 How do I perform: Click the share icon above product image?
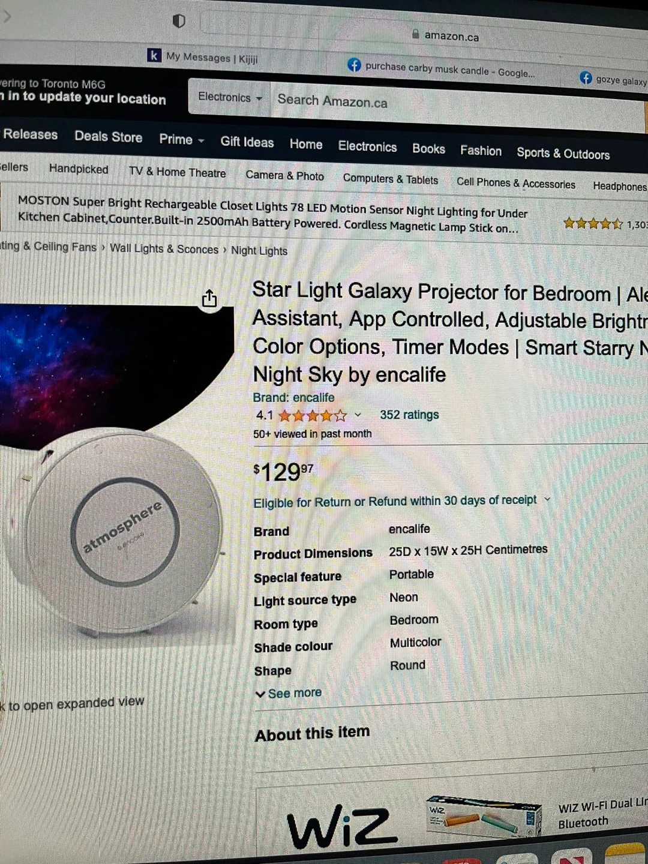[x=209, y=298]
